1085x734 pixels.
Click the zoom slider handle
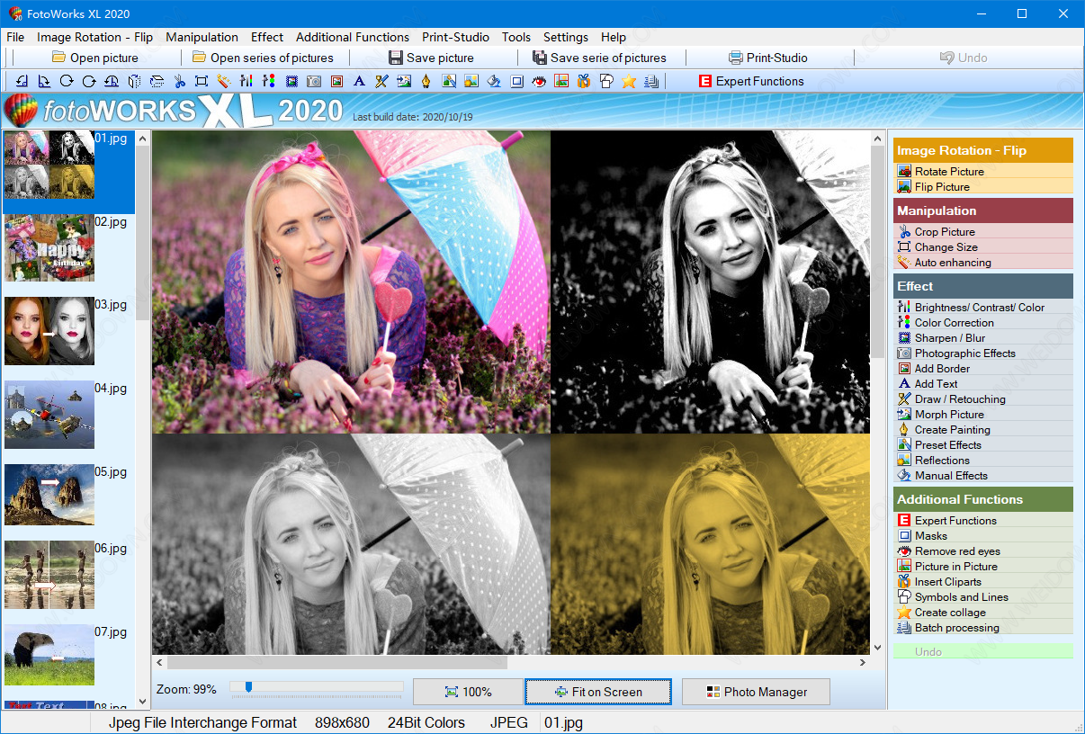pos(248,687)
